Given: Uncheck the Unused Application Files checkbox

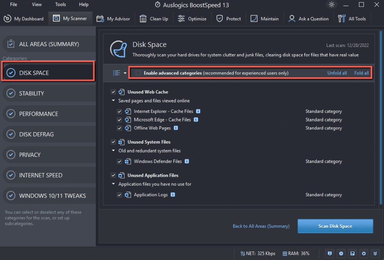Looking at the screenshot, I should pos(113,175).
